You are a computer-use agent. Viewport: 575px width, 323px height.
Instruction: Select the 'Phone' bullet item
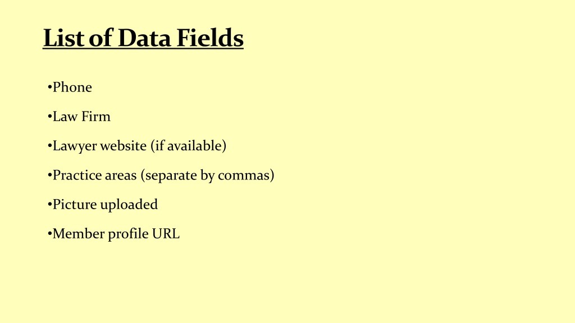(x=70, y=87)
